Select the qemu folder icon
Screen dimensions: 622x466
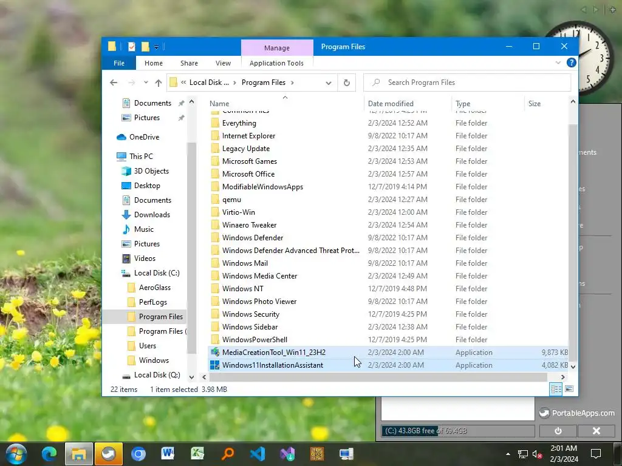click(x=215, y=199)
